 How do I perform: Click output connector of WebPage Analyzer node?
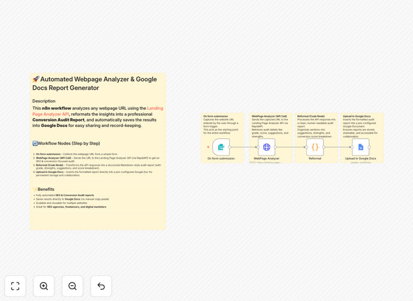pos(275,147)
